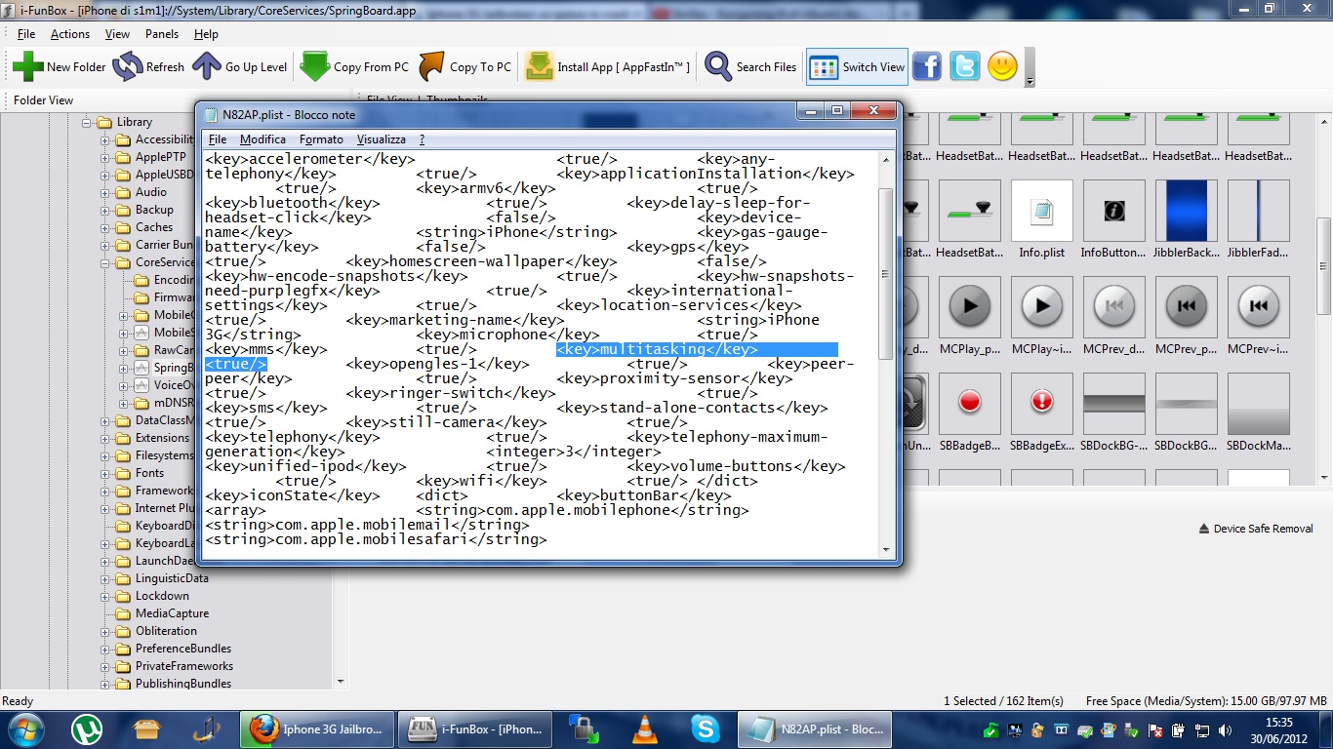Select the Lockdown folder in tree
The image size is (1333, 749).
(x=162, y=596)
